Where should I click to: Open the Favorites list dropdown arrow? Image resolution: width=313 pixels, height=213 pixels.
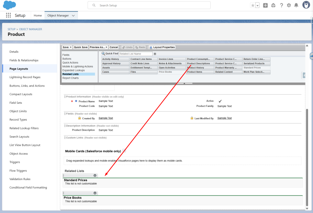[257, 5]
